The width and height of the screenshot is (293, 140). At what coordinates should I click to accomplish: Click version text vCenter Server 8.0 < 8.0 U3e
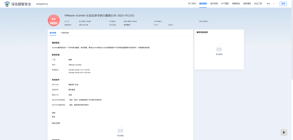pyautogui.click(x=79, y=72)
